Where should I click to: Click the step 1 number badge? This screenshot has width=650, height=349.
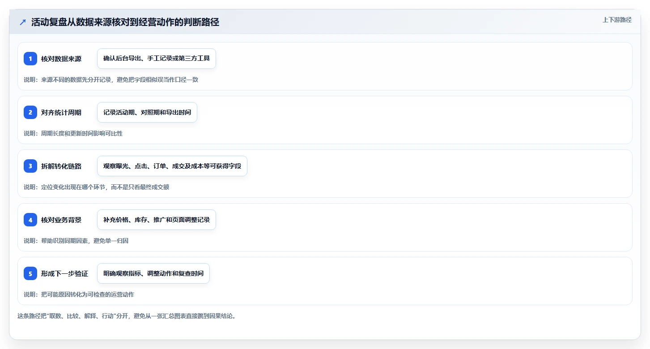(x=30, y=59)
